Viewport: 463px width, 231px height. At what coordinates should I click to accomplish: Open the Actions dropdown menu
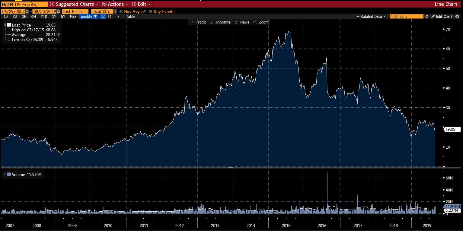[115, 4]
